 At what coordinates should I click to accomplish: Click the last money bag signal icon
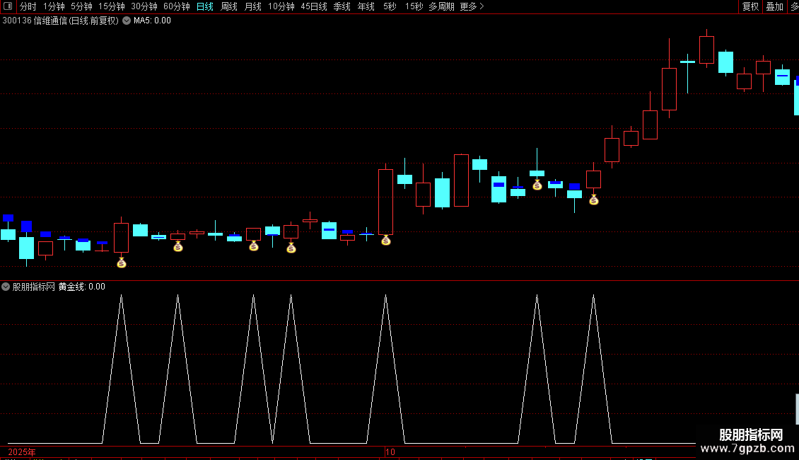pos(594,200)
